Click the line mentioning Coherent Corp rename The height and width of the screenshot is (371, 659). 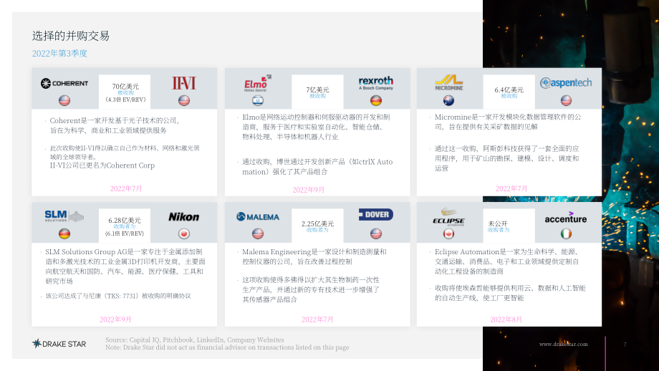tap(102, 165)
